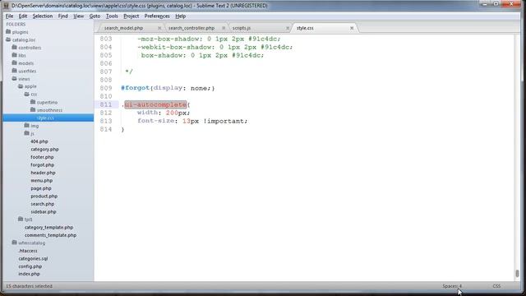526x296 pixels.
Task: Expand the userfiles folder icon
Action: [x=15, y=71]
